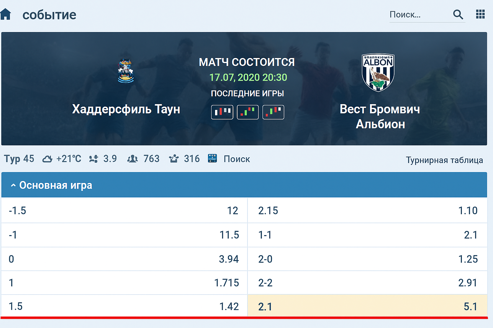This screenshot has width=493, height=328.
Task: Open the third recent games form chart
Action: pos(273,112)
